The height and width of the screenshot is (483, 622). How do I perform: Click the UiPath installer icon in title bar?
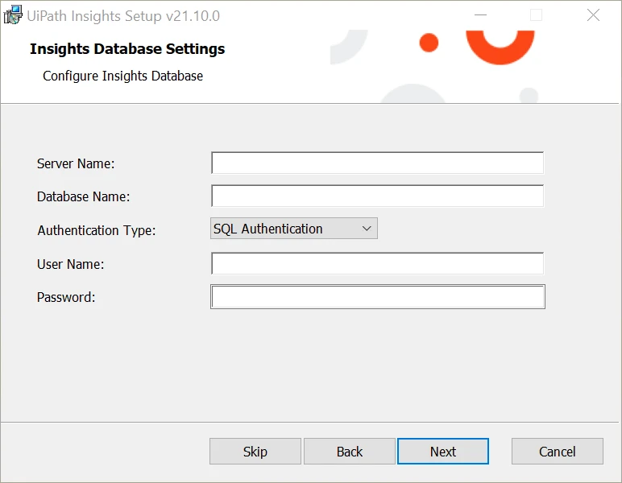click(x=13, y=15)
